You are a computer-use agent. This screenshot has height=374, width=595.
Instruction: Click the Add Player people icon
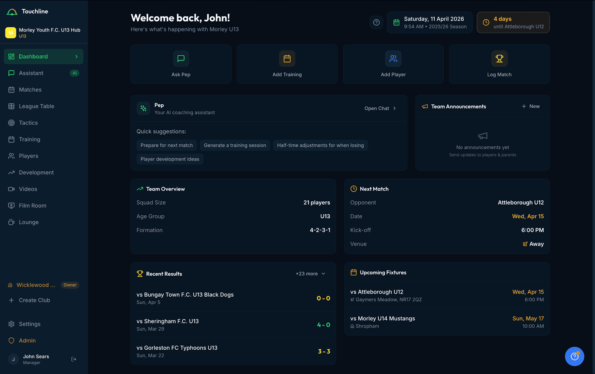(x=394, y=59)
